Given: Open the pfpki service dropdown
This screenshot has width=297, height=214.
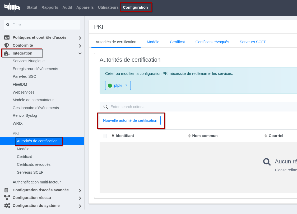Looking at the screenshot, I should point(118,85).
